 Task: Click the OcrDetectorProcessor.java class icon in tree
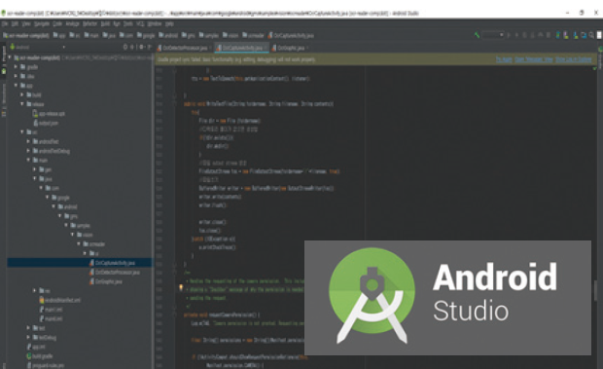coord(91,272)
